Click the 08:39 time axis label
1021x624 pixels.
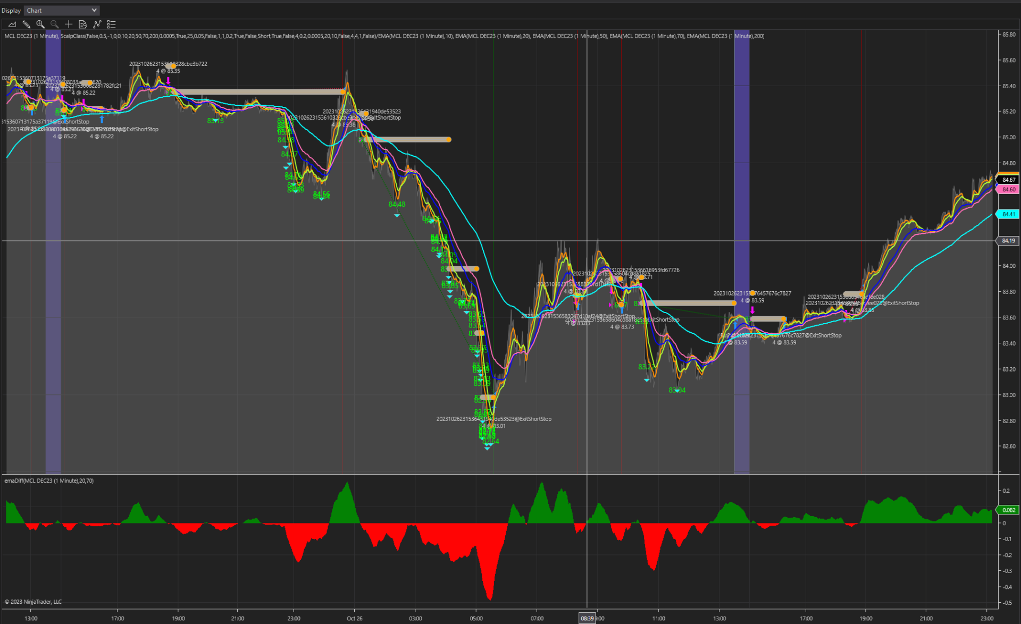click(587, 618)
